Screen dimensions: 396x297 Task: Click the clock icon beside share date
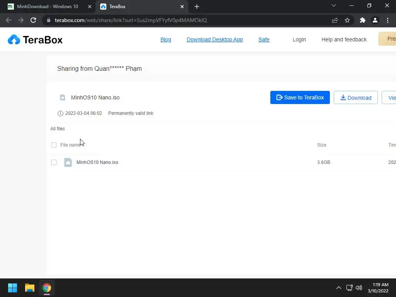pyautogui.click(x=60, y=113)
